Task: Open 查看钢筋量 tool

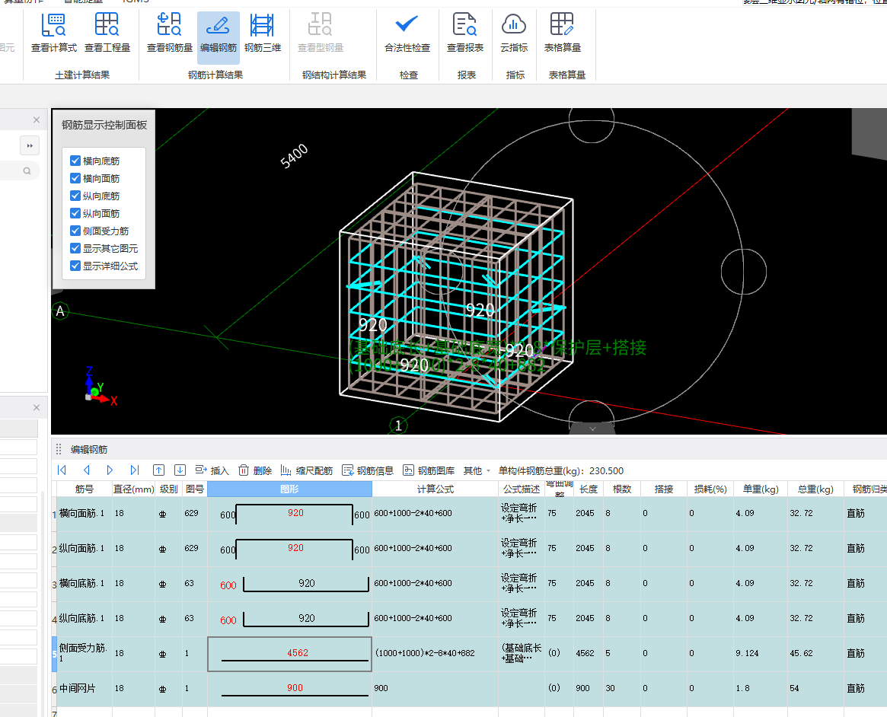Action: pos(169,34)
